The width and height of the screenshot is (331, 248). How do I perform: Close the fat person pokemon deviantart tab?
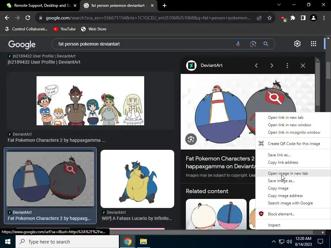[152, 5]
